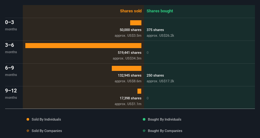This screenshot has width=260, height=138.
Task: Click the 9–12 months sold bar
Action: coord(139,91)
